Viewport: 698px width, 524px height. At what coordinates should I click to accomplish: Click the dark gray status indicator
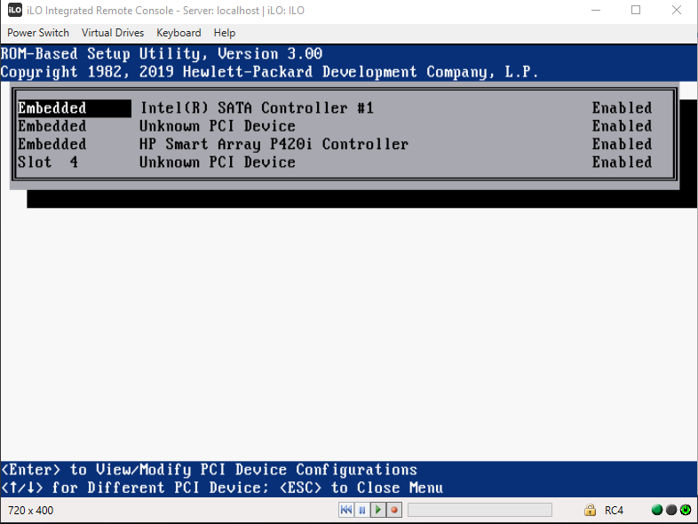[671, 510]
